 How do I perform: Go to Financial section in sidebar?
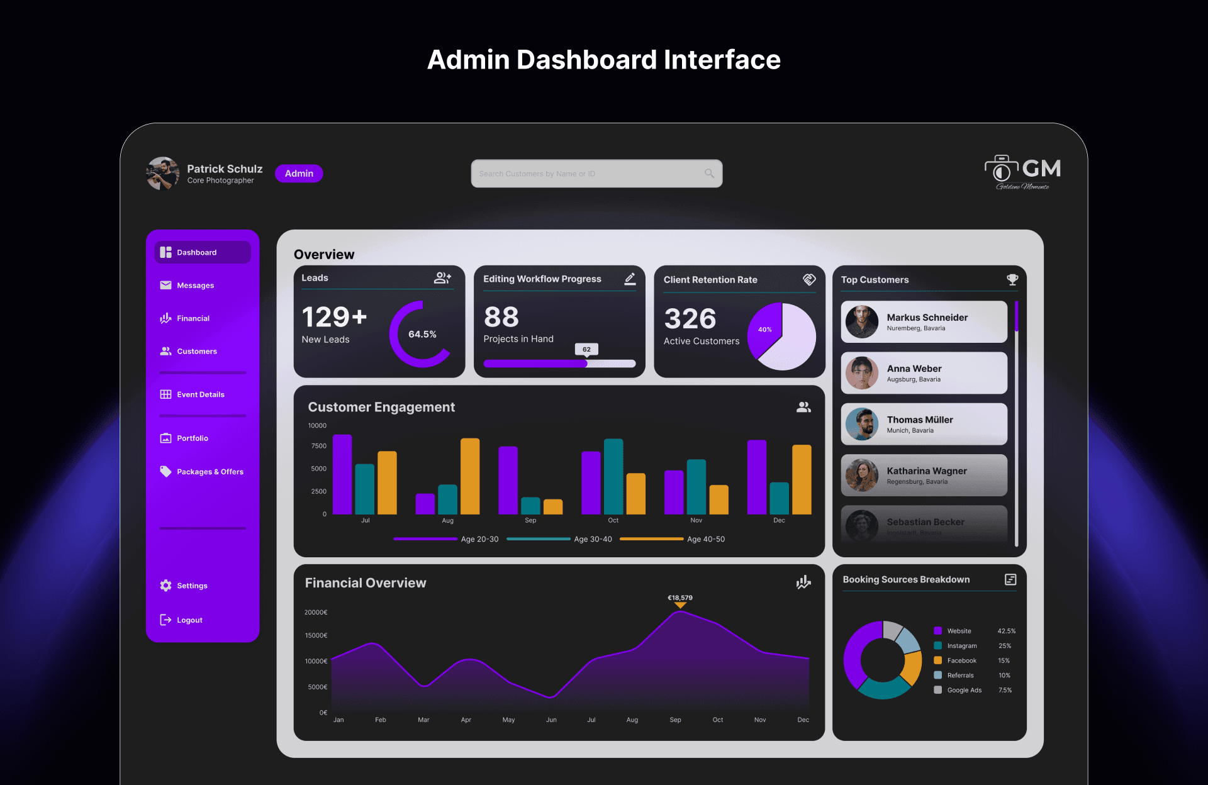pyautogui.click(x=193, y=318)
